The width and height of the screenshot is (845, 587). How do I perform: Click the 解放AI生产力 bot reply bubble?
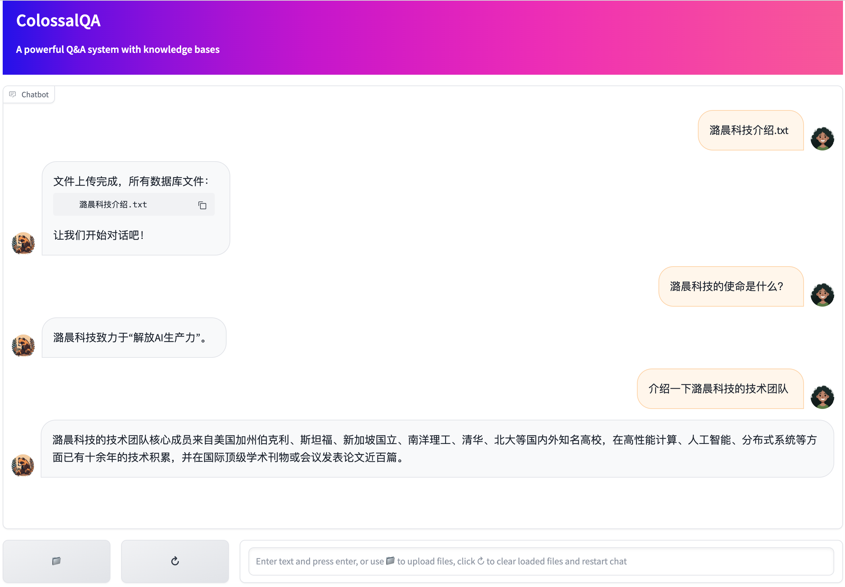(130, 337)
